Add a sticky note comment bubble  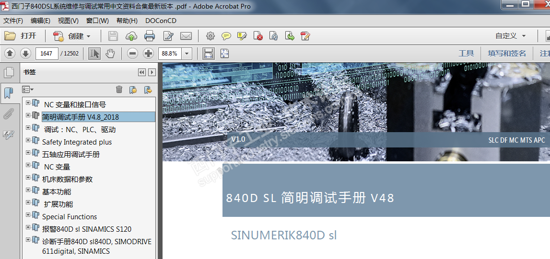click(226, 36)
